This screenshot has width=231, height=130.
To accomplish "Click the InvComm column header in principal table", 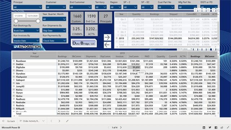I will click(134, 56).
